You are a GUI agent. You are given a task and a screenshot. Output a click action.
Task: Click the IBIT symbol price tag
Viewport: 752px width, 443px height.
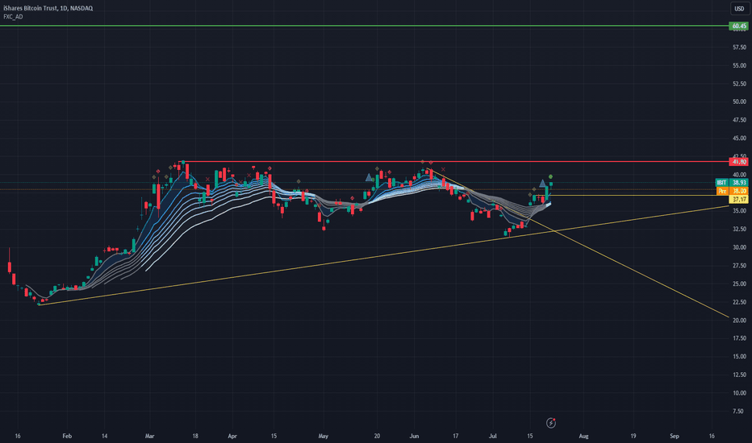tap(722, 183)
